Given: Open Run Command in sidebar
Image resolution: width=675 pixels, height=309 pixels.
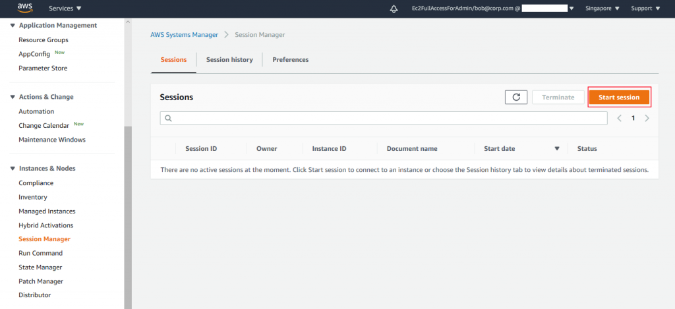Looking at the screenshot, I should click(40, 253).
